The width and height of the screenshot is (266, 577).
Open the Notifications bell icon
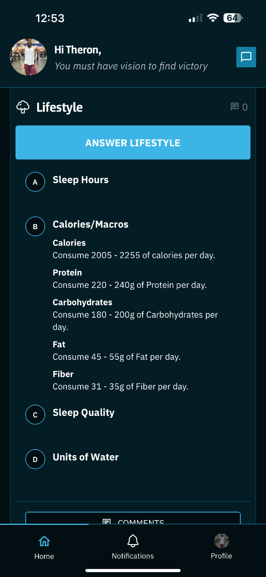(x=133, y=541)
